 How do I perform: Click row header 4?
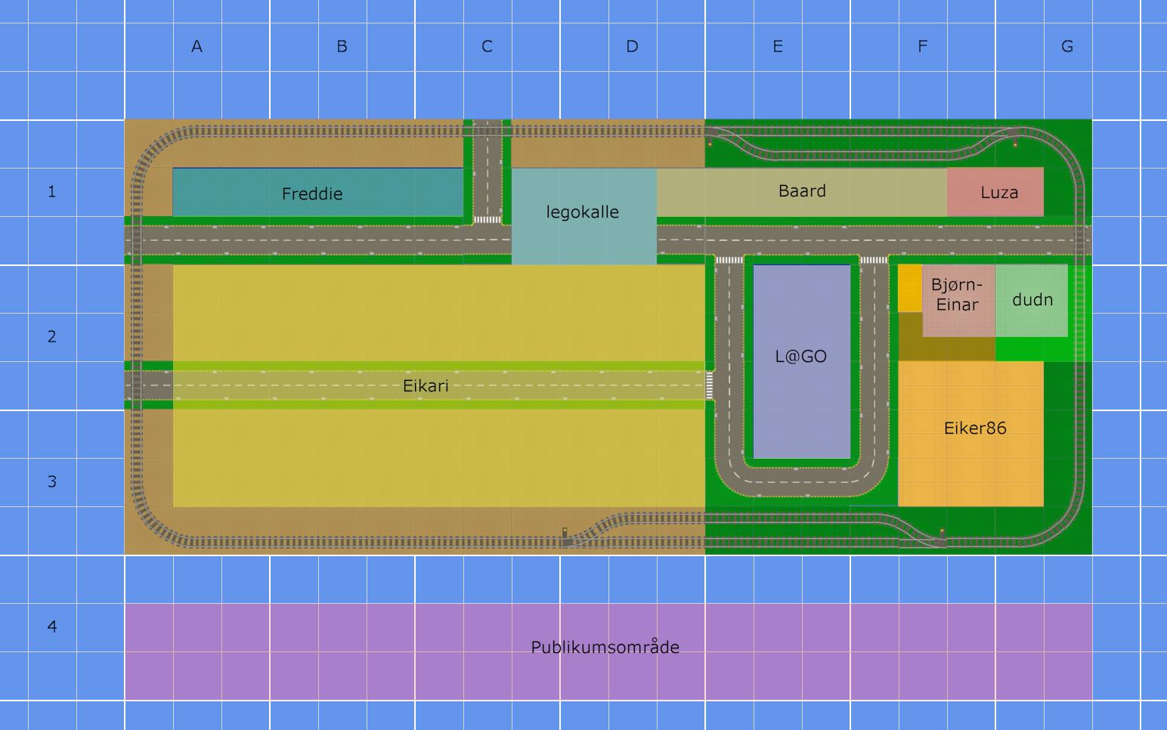coord(51,626)
